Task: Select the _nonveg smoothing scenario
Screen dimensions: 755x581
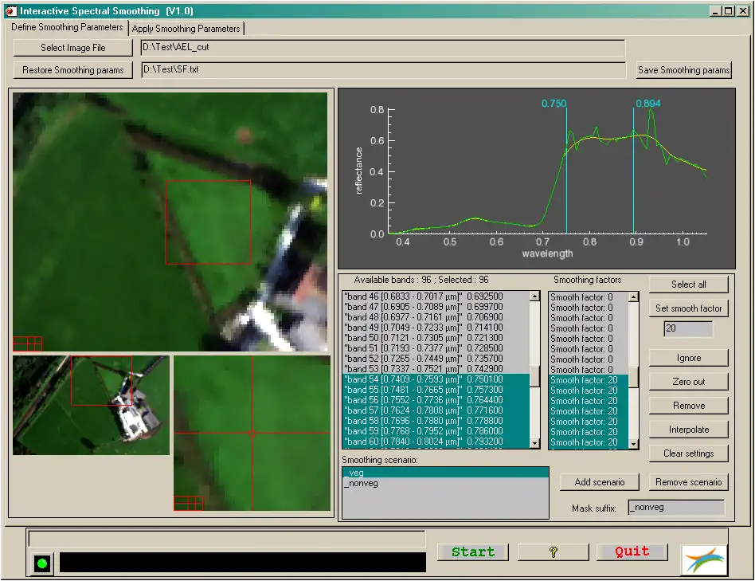Action: click(445, 483)
